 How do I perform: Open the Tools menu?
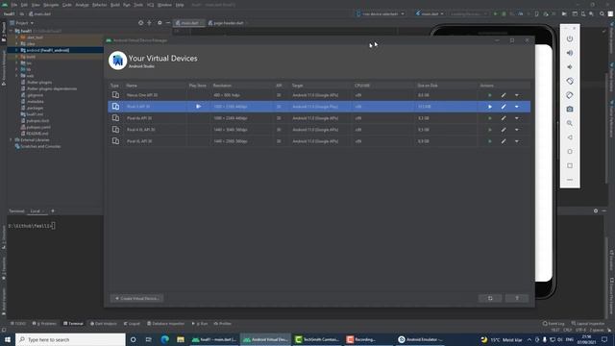tap(138, 5)
